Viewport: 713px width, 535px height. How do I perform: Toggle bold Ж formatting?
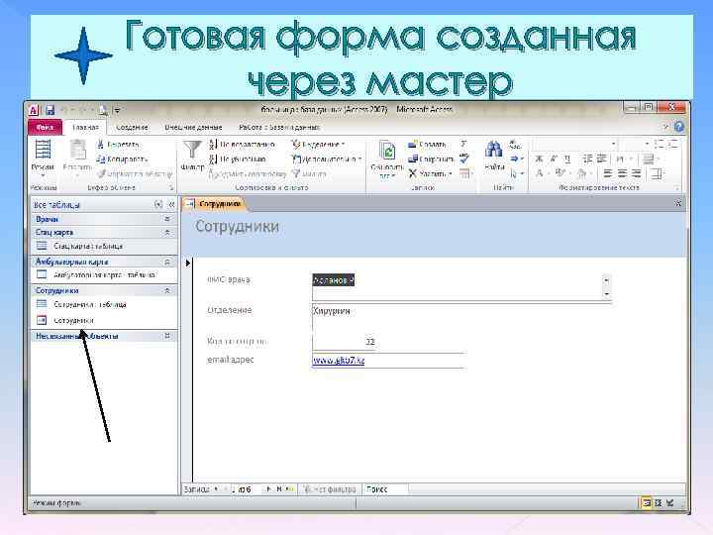point(540,159)
